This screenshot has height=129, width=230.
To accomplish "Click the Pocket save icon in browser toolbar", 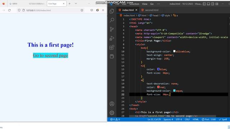I will pyautogui.click(x=92, y=10).
